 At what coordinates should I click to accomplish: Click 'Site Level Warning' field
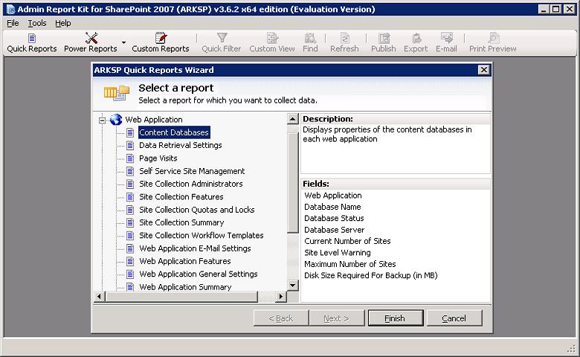[x=338, y=253]
